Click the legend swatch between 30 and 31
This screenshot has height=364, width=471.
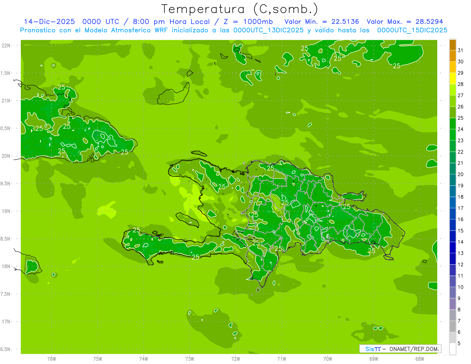[453, 56]
